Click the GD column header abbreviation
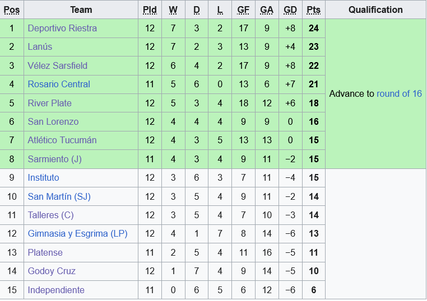This screenshot has height=301, width=427. coord(290,10)
